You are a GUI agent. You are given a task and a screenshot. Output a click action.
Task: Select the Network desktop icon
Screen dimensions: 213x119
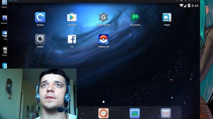(4, 34)
